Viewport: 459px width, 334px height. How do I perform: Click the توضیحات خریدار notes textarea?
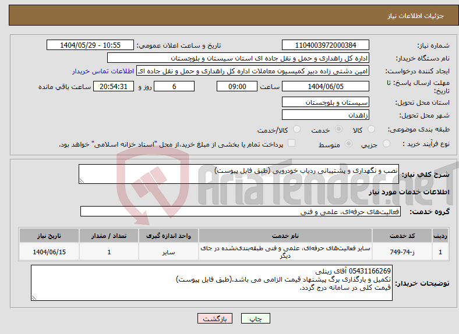(211, 283)
